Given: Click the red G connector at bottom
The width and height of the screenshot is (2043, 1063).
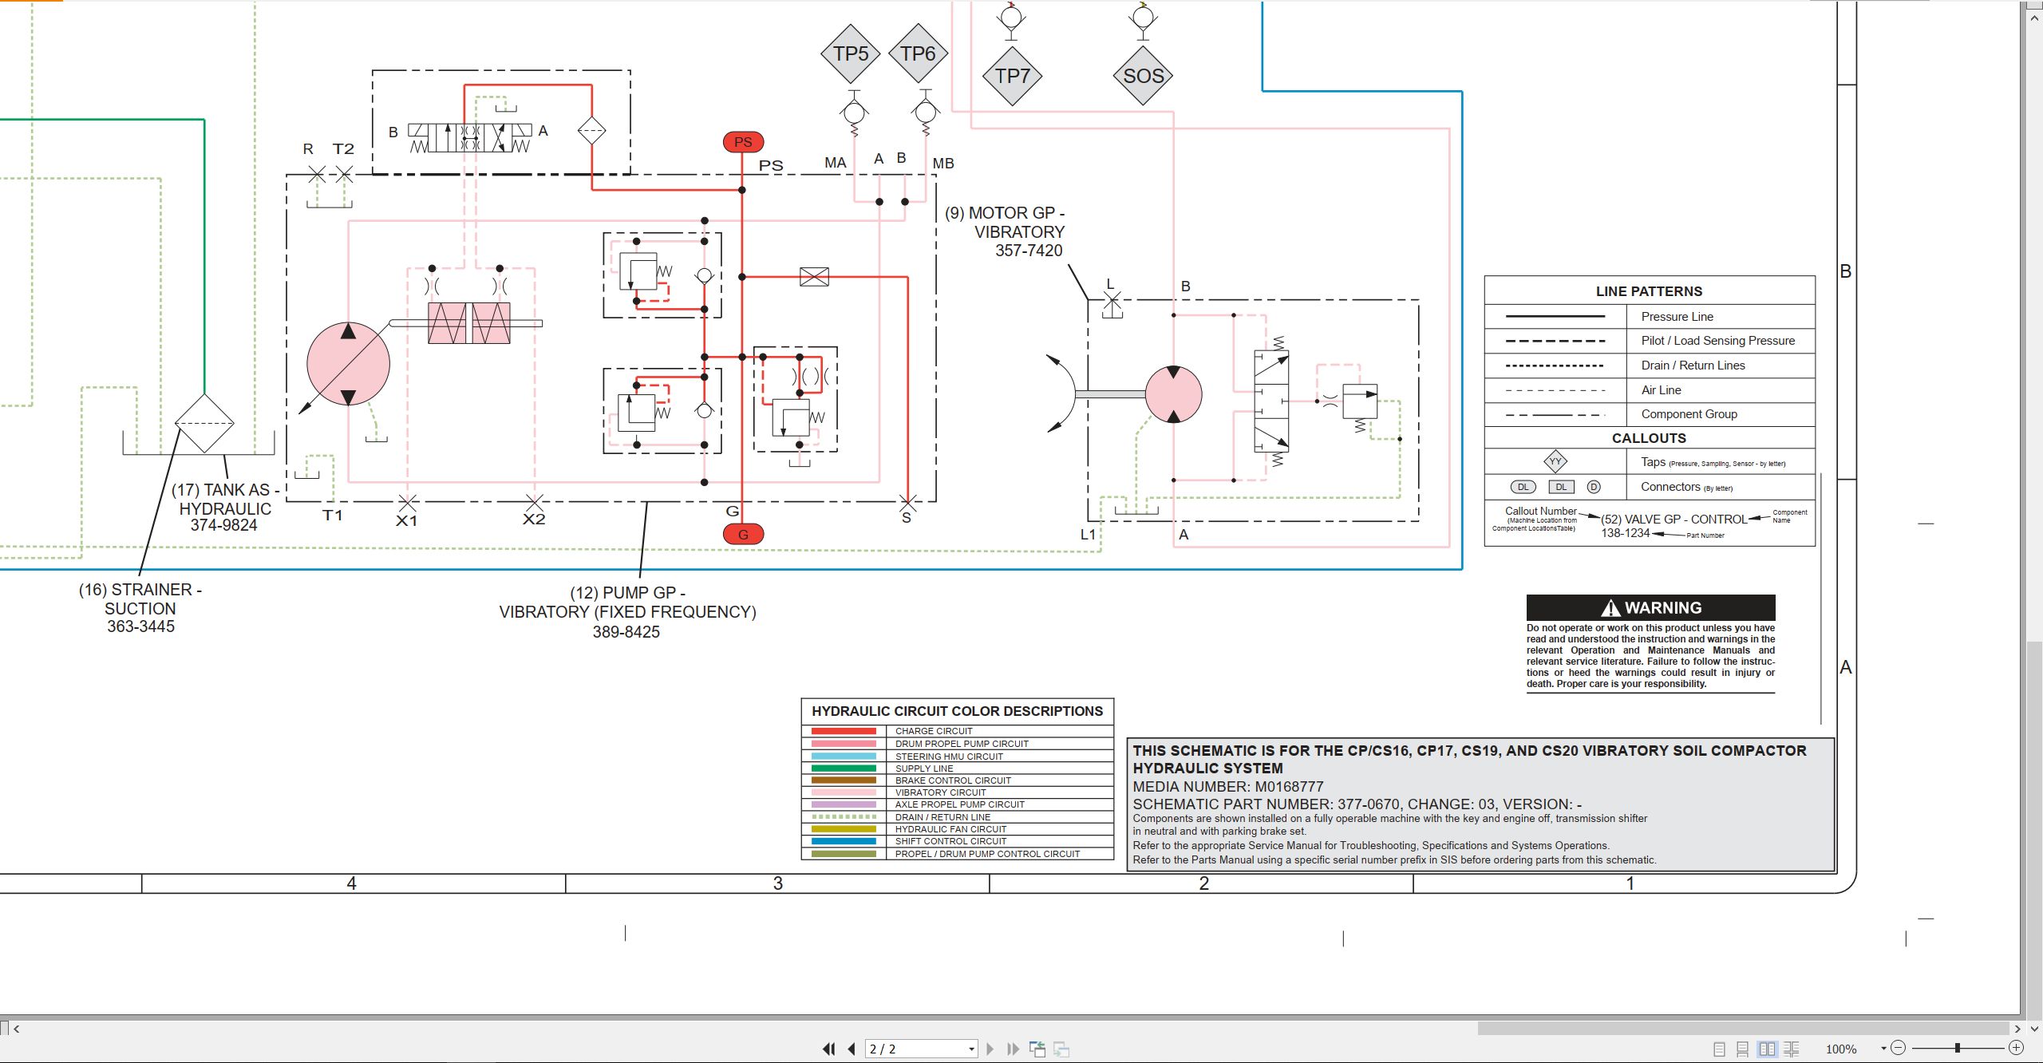Looking at the screenshot, I should (743, 534).
